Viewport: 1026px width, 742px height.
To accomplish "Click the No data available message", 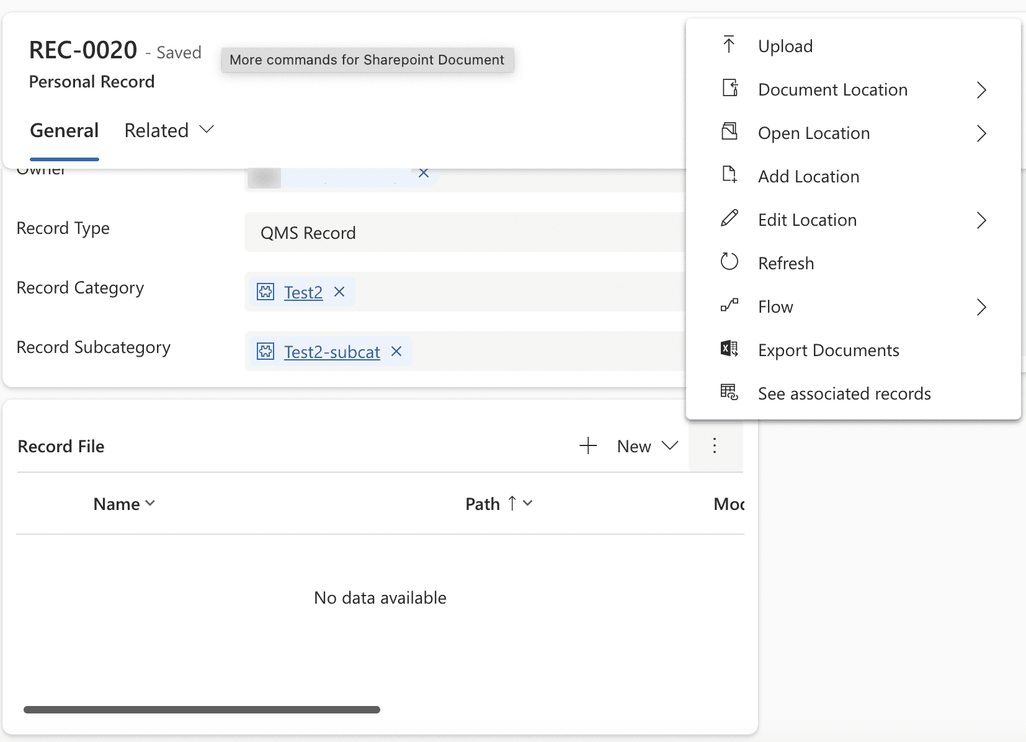I will click(380, 597).
